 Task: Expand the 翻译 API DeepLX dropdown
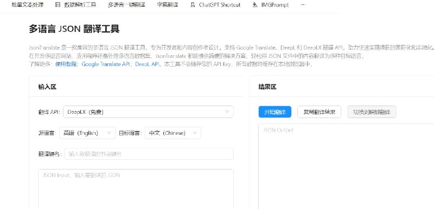(x=148, y=112)
